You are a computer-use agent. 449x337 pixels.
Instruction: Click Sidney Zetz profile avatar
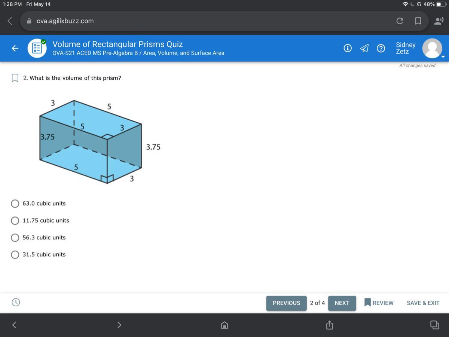tap(432, 48)
